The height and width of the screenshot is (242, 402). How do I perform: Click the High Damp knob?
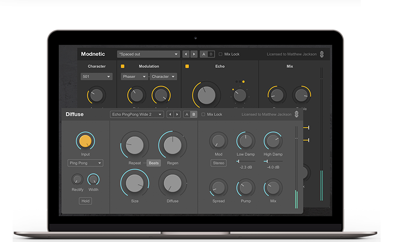273,141
